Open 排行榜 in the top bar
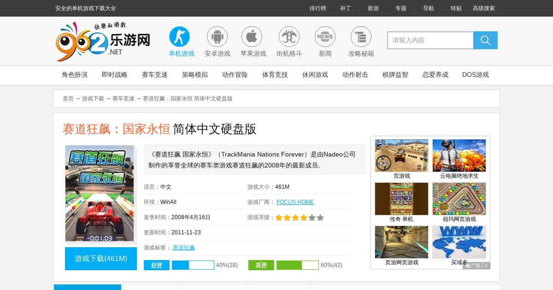Screen dimensions: 553x290 click(x=318, y=8)
